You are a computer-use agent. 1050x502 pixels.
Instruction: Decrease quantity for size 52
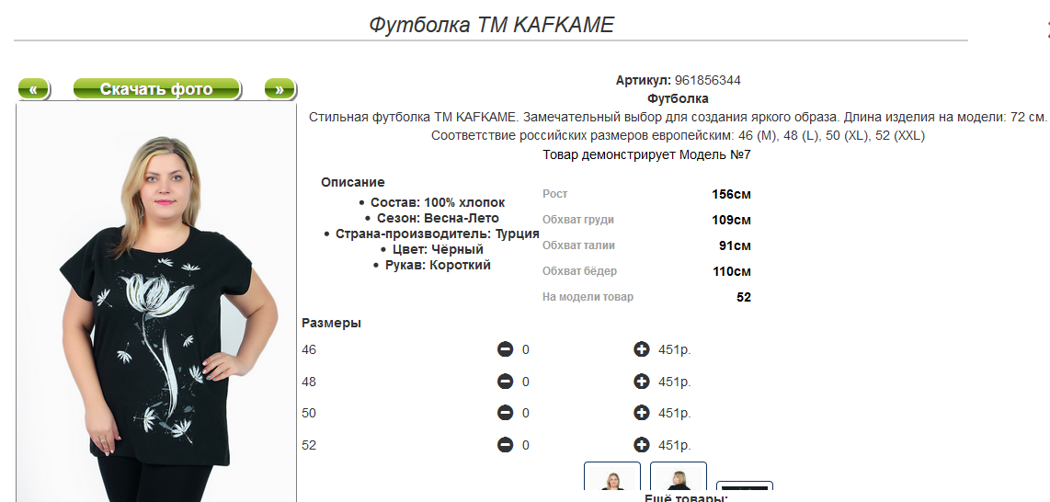tap(506, 445)
